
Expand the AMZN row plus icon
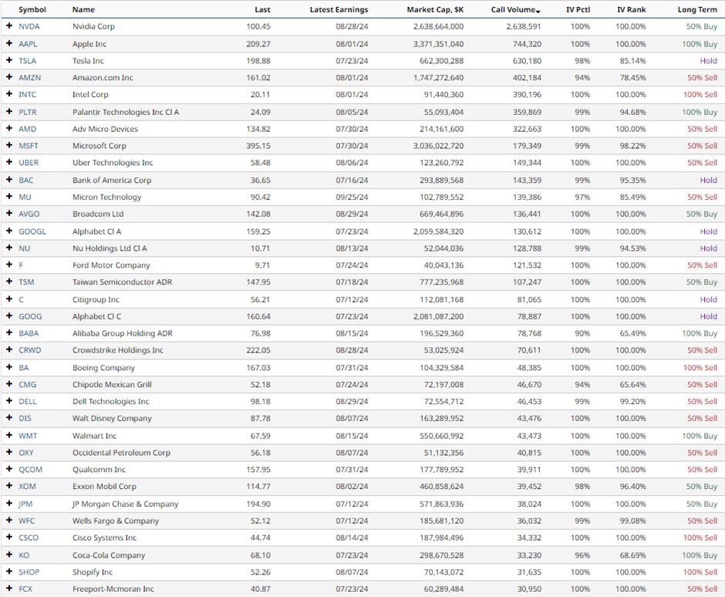tap(8, 77)
